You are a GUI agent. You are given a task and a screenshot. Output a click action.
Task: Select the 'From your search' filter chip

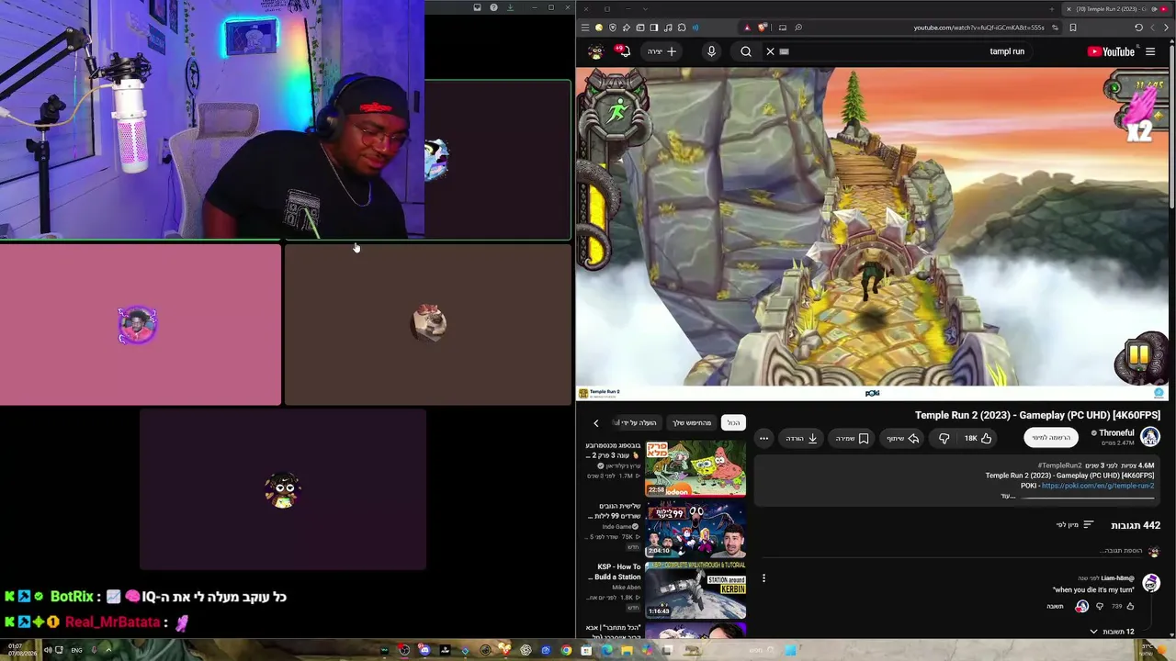692,423
